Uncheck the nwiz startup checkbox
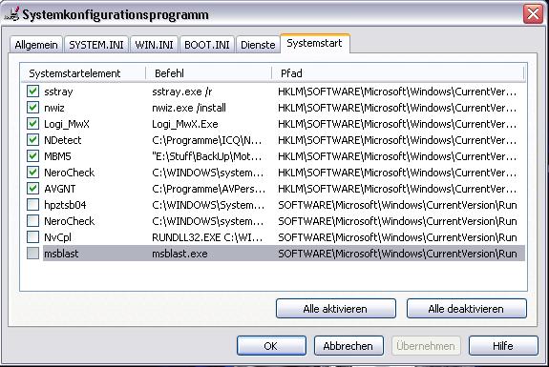This screenshot has height=367, width=549. click(32, 108)
